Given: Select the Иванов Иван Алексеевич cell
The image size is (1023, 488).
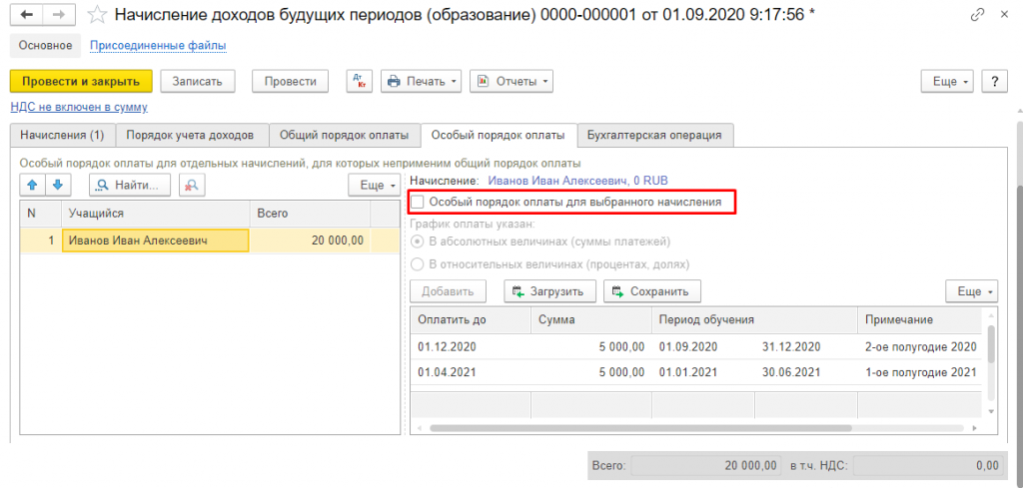Looking at the screenshot, I should (x=155, y=241).
